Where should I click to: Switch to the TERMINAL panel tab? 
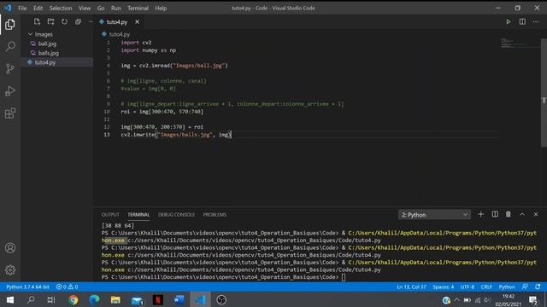(138, 215)
